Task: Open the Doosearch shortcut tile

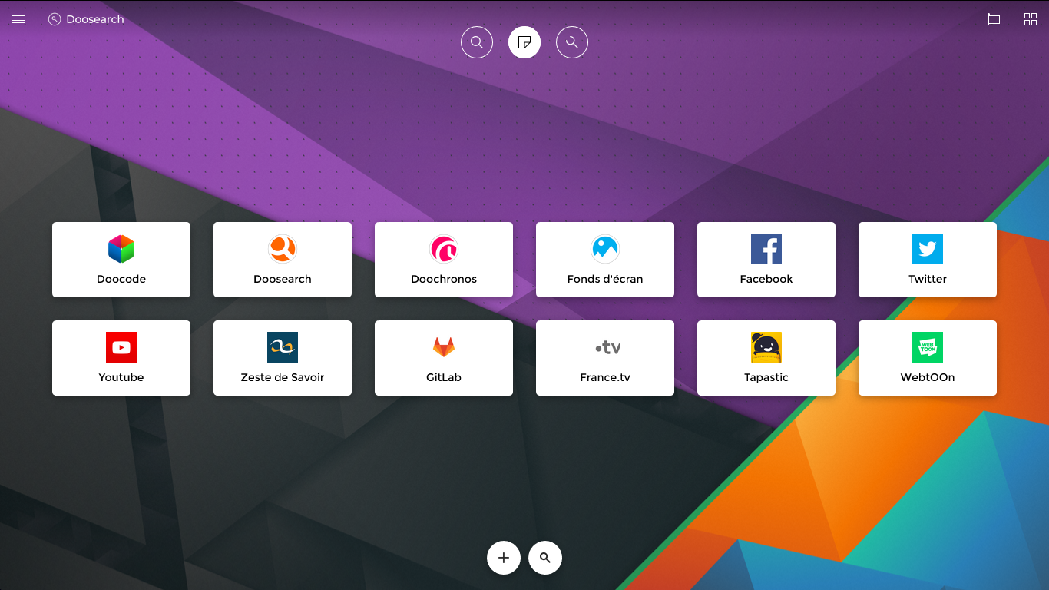Action: coord(283,260)
